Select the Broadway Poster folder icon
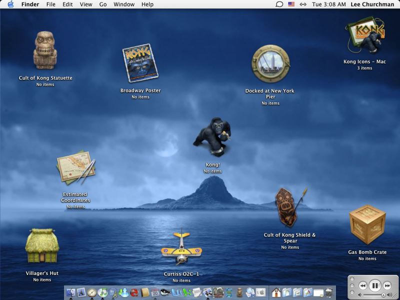 (x=140, y=63)
